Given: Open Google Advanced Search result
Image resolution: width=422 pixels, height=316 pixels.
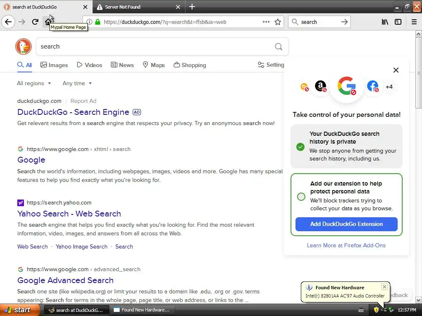Looking at the screenshot, I should [66, 280].
